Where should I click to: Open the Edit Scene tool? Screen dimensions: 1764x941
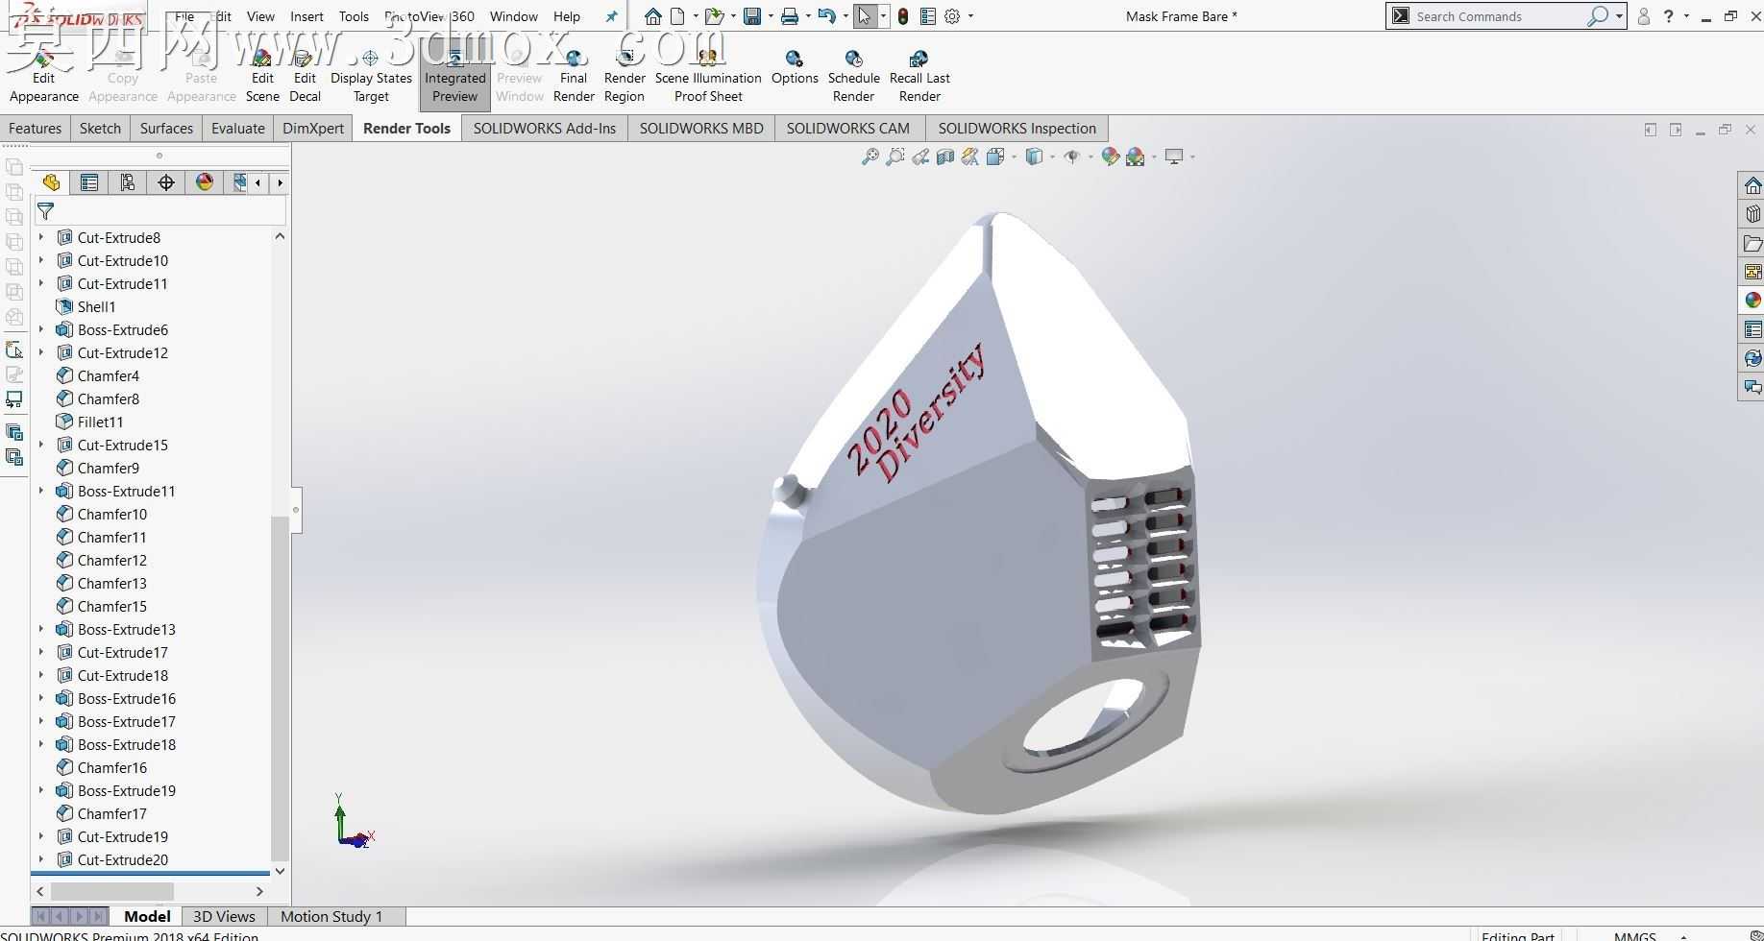point(262,77)
